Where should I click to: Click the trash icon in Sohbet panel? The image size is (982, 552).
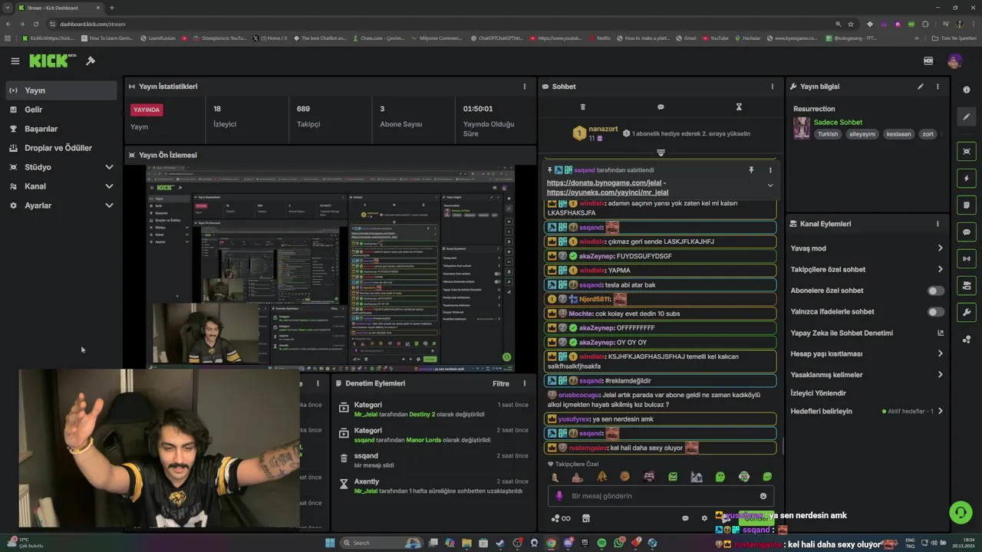[582, 107]
